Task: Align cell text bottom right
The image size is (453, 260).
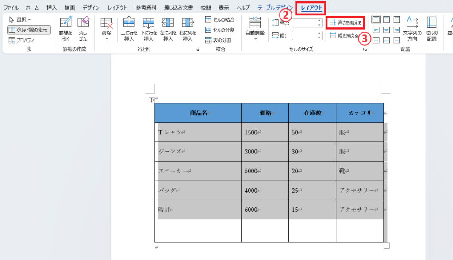Action: pyautogui.click(x=397, y=40)
